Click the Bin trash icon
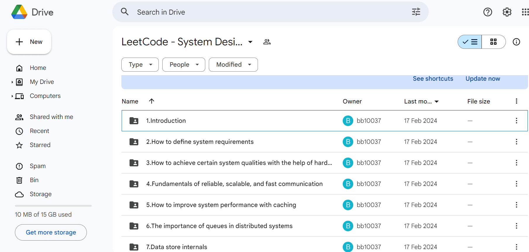 [x=19, y=180]
